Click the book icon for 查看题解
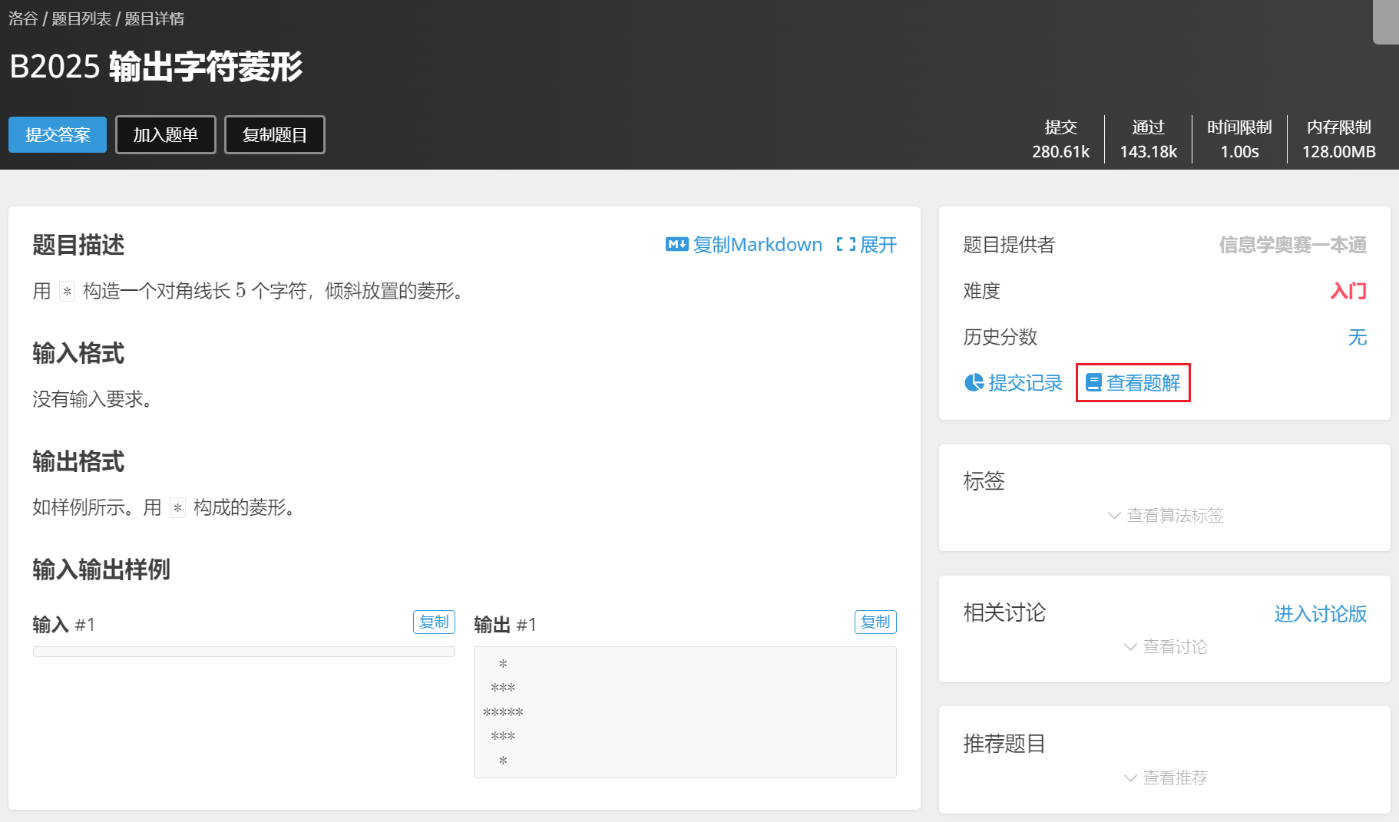The image size is (1399, 822). (x=1093, y=382)
